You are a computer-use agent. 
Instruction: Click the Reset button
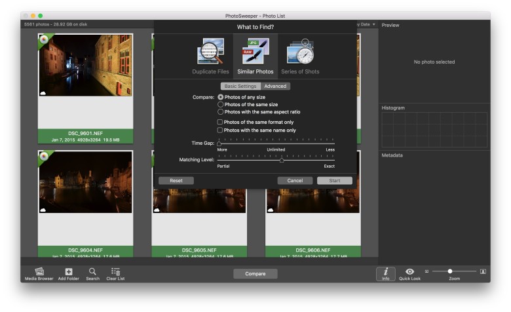(176, 181)
